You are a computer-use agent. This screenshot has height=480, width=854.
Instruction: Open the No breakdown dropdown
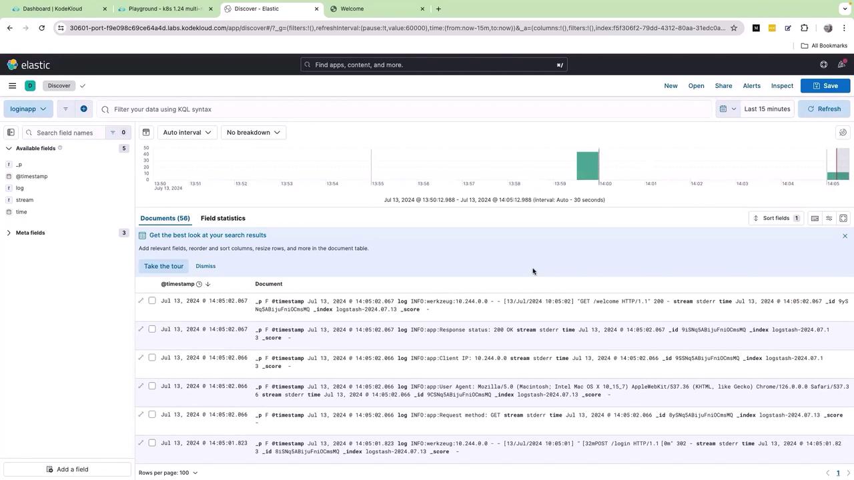pos(254,132)
